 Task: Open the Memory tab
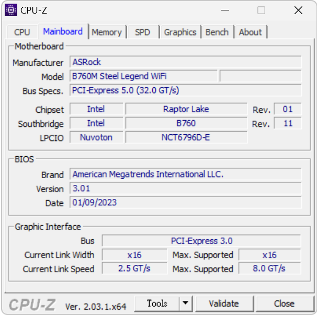click(x=107, y=32)
